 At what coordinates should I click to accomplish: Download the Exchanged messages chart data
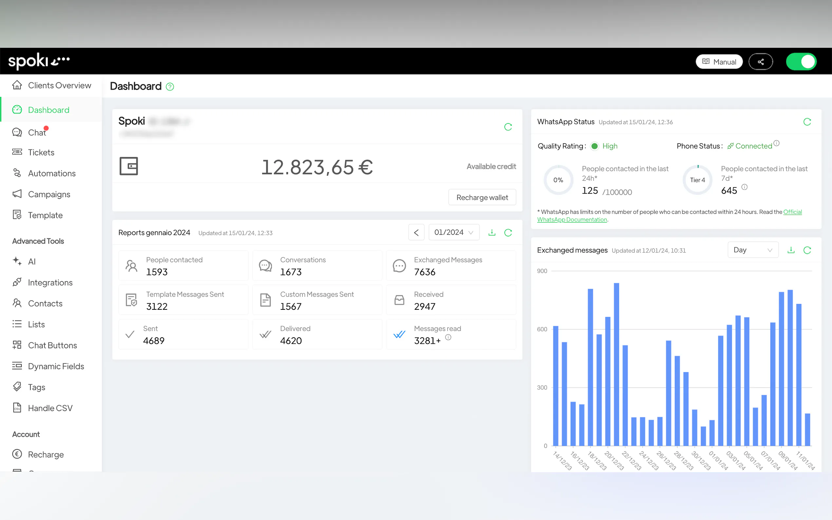pos(791,250)
